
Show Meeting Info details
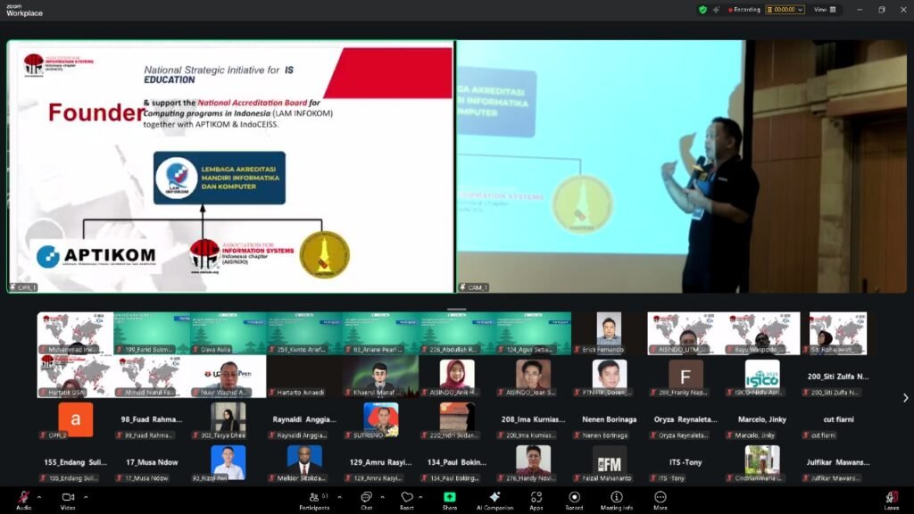[x=617, y=500]
